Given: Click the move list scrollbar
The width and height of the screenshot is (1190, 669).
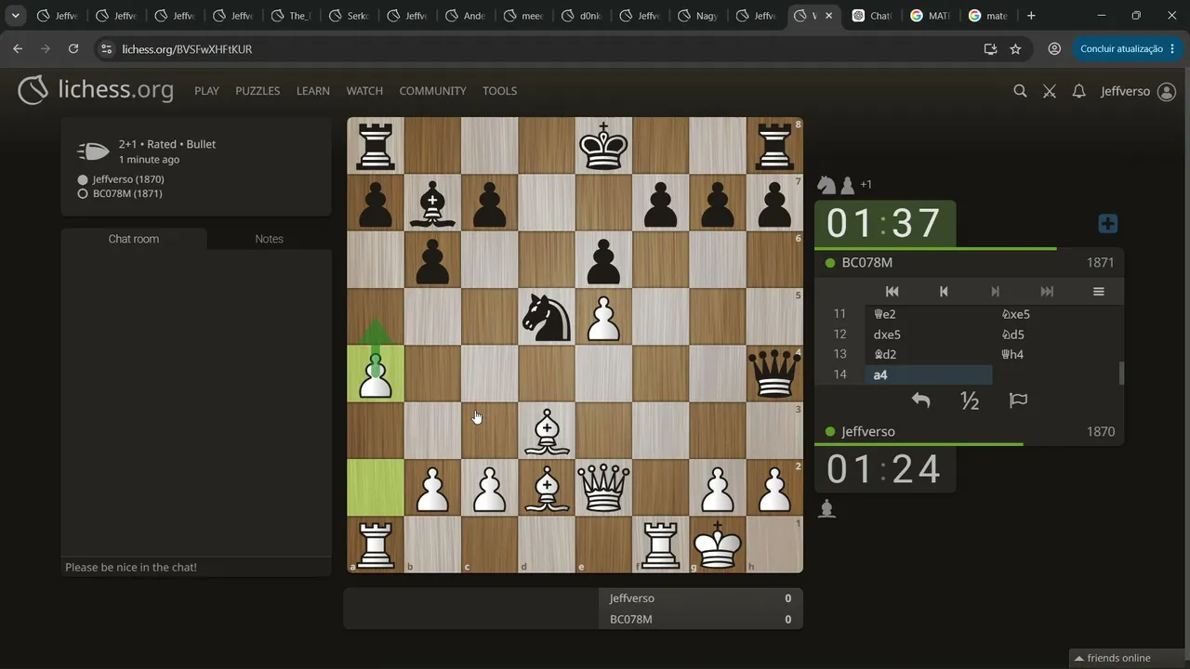Looking at the screenshot, I should click(1121, 373).
